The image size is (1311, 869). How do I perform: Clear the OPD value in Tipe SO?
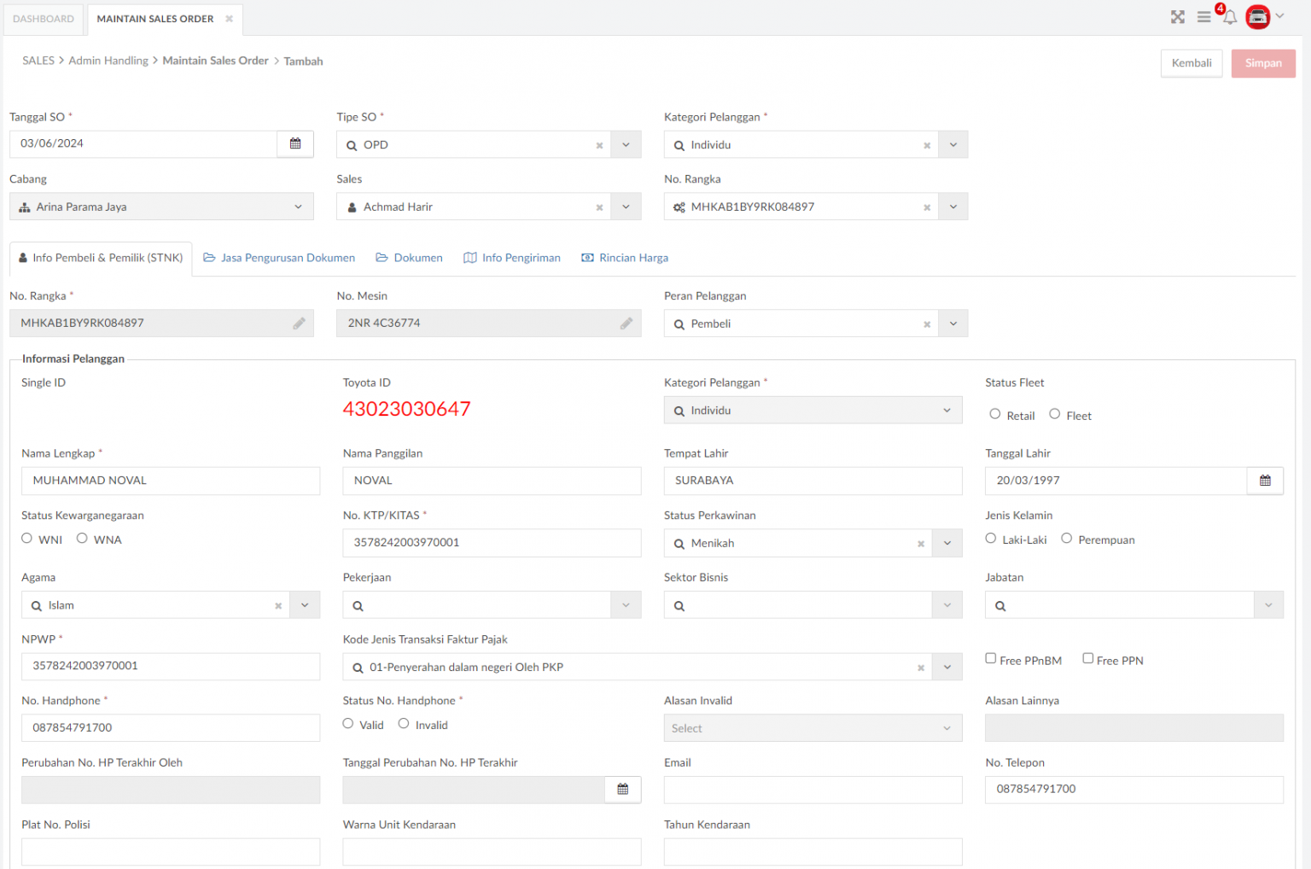point(599,144)
